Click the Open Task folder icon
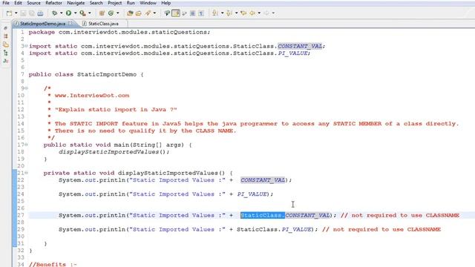 [x=139, y=13]
